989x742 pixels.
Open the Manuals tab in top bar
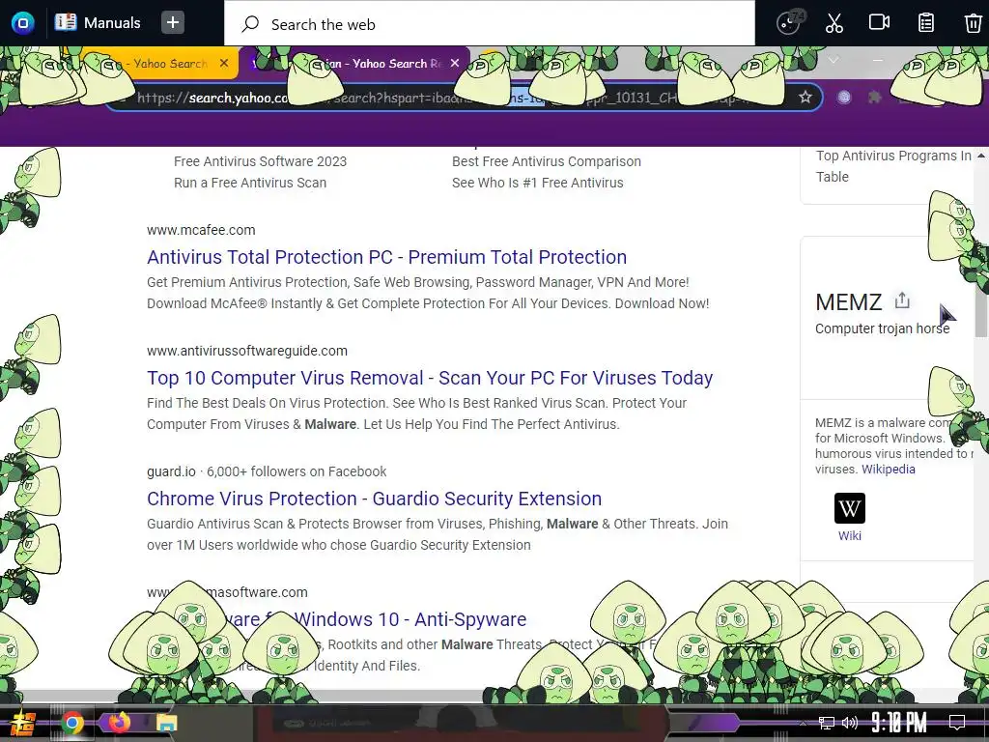point(98,23)
